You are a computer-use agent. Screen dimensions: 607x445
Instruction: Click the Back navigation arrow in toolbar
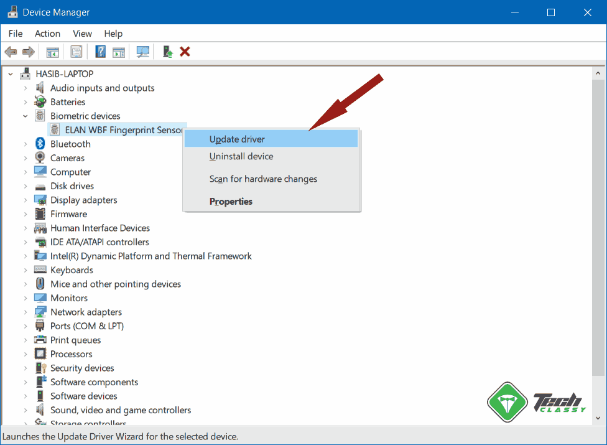(x=11, y=51)
